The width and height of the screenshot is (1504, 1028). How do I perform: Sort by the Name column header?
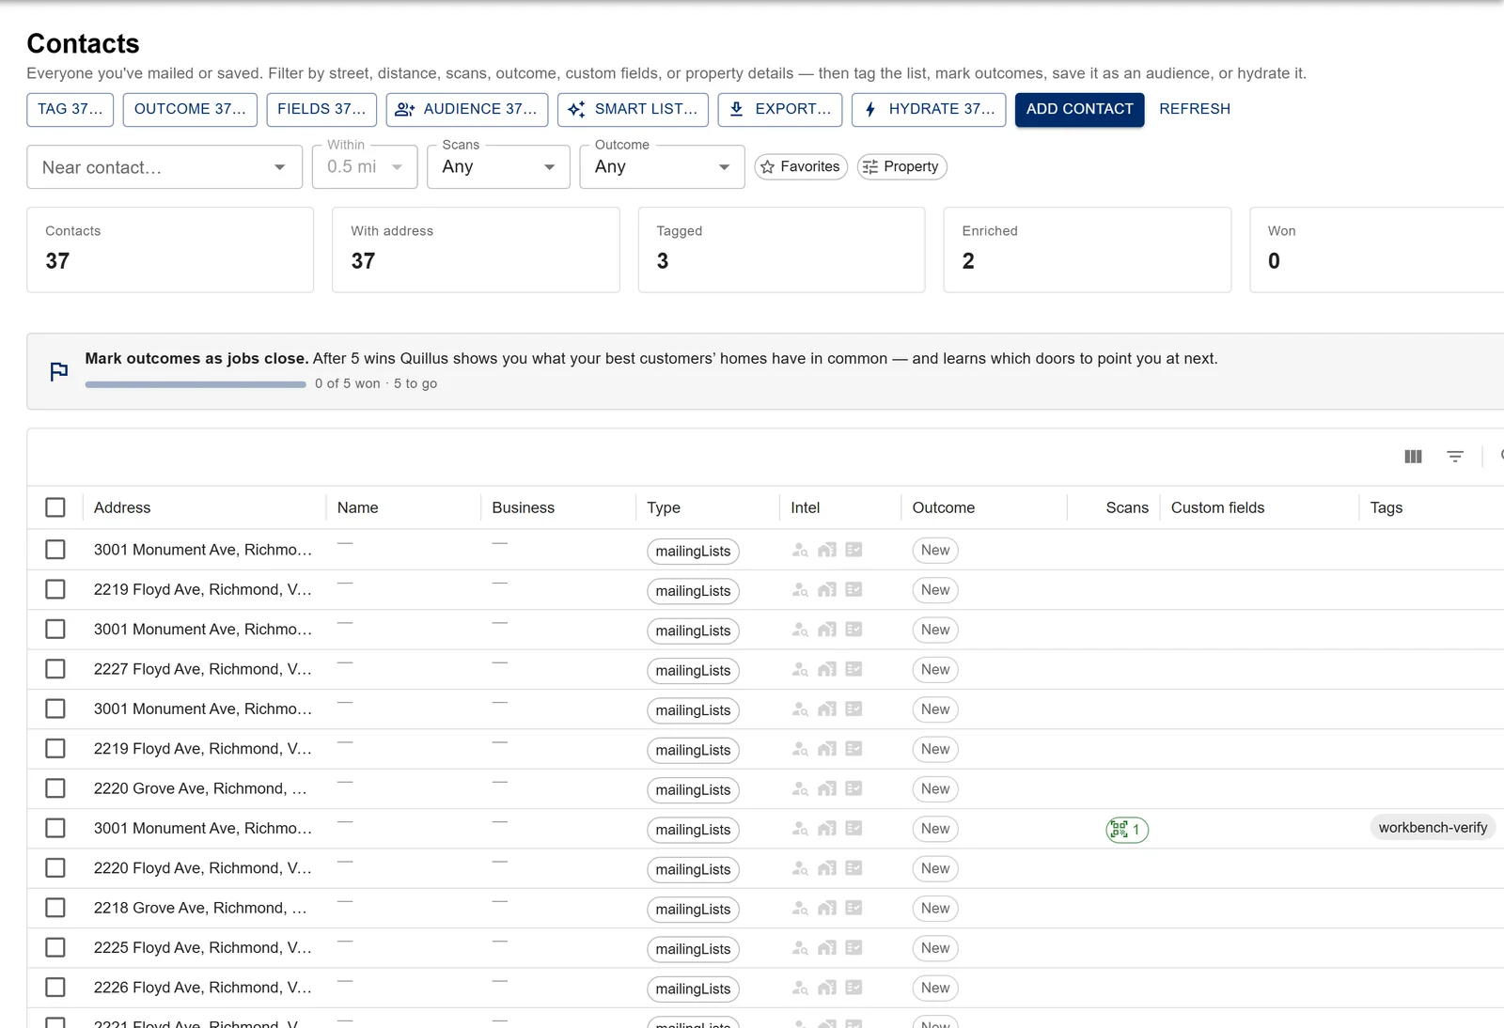(x=358, y=507)
